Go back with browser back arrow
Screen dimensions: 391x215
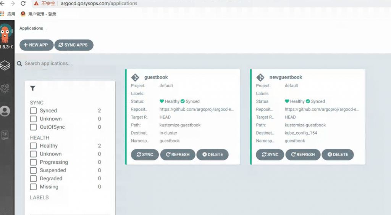tap(3, 3)
